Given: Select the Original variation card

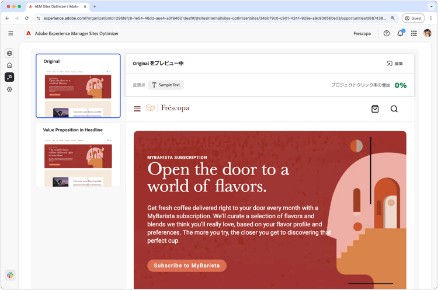Looking at the screenshot, I should [78, 86].
